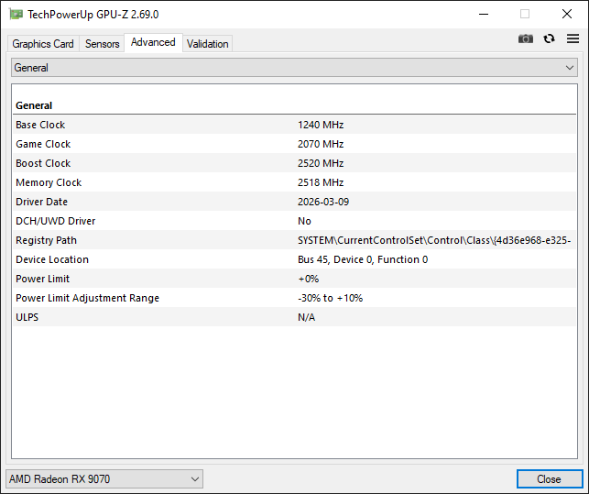Image resolution: width=589 pixels, height=494 pixels.
Task: Open the hamburger menu icon
Action: click(573, 38)
